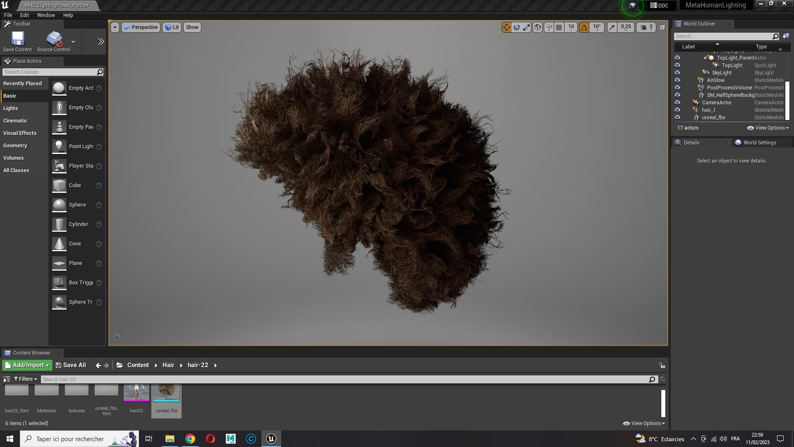
Task: Open World Outliner View Options dropdown
Action: click(768, 128)
